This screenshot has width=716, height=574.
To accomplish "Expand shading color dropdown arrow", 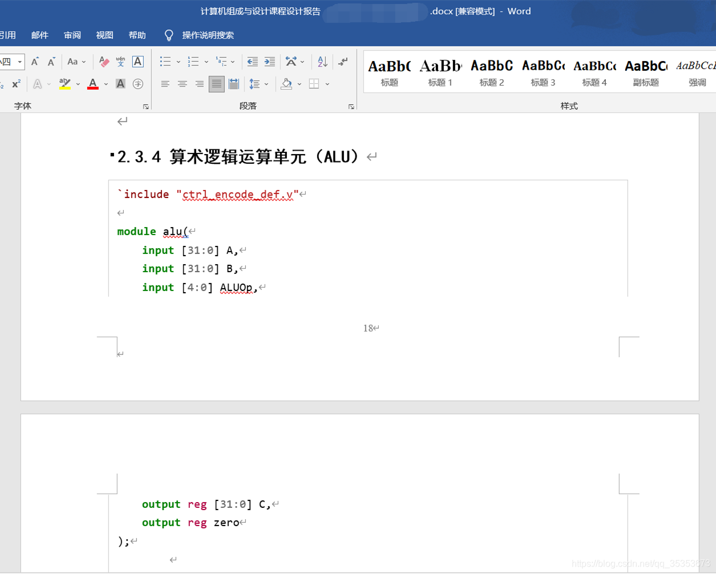I will click(300, 84).
